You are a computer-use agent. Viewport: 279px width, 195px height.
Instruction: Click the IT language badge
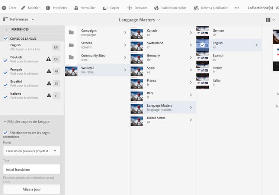point(57,96)
